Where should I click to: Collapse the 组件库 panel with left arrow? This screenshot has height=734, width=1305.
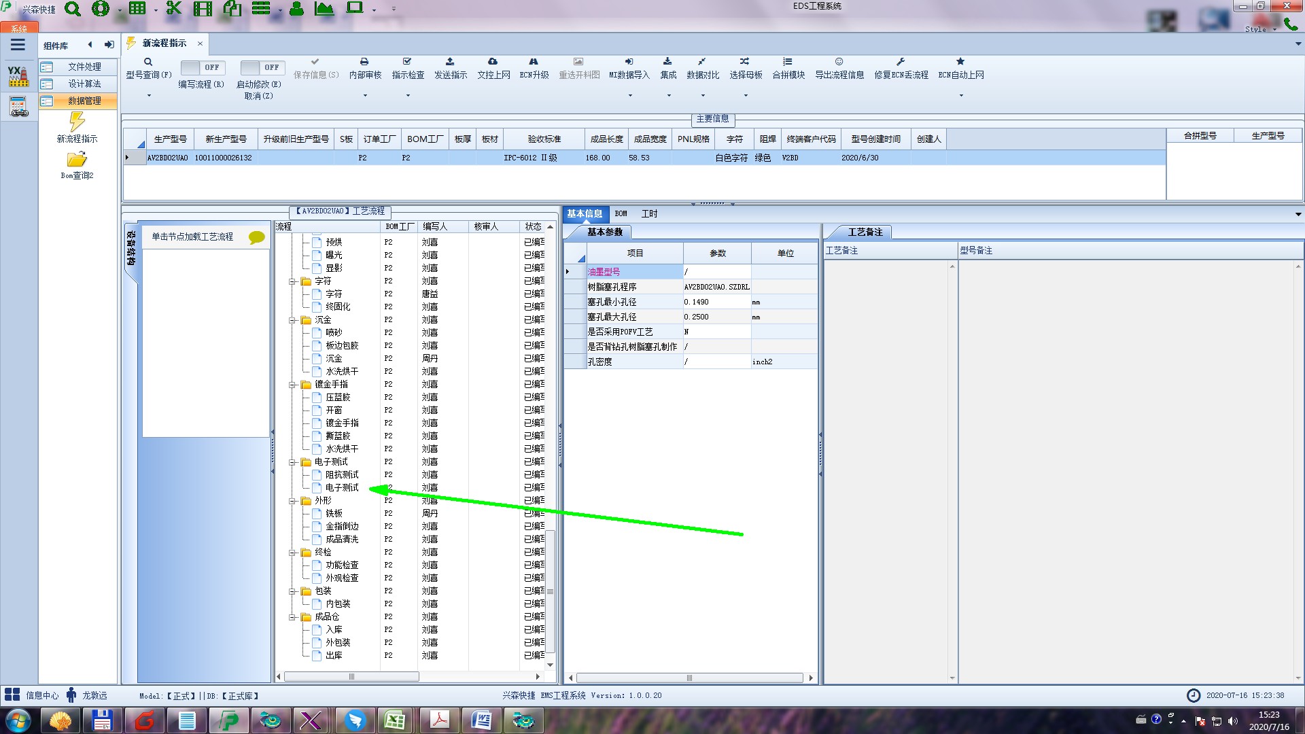point(90,45)
